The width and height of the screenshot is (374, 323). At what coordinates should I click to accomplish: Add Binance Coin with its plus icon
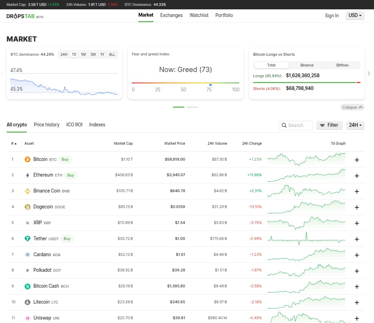coord(357,191)
